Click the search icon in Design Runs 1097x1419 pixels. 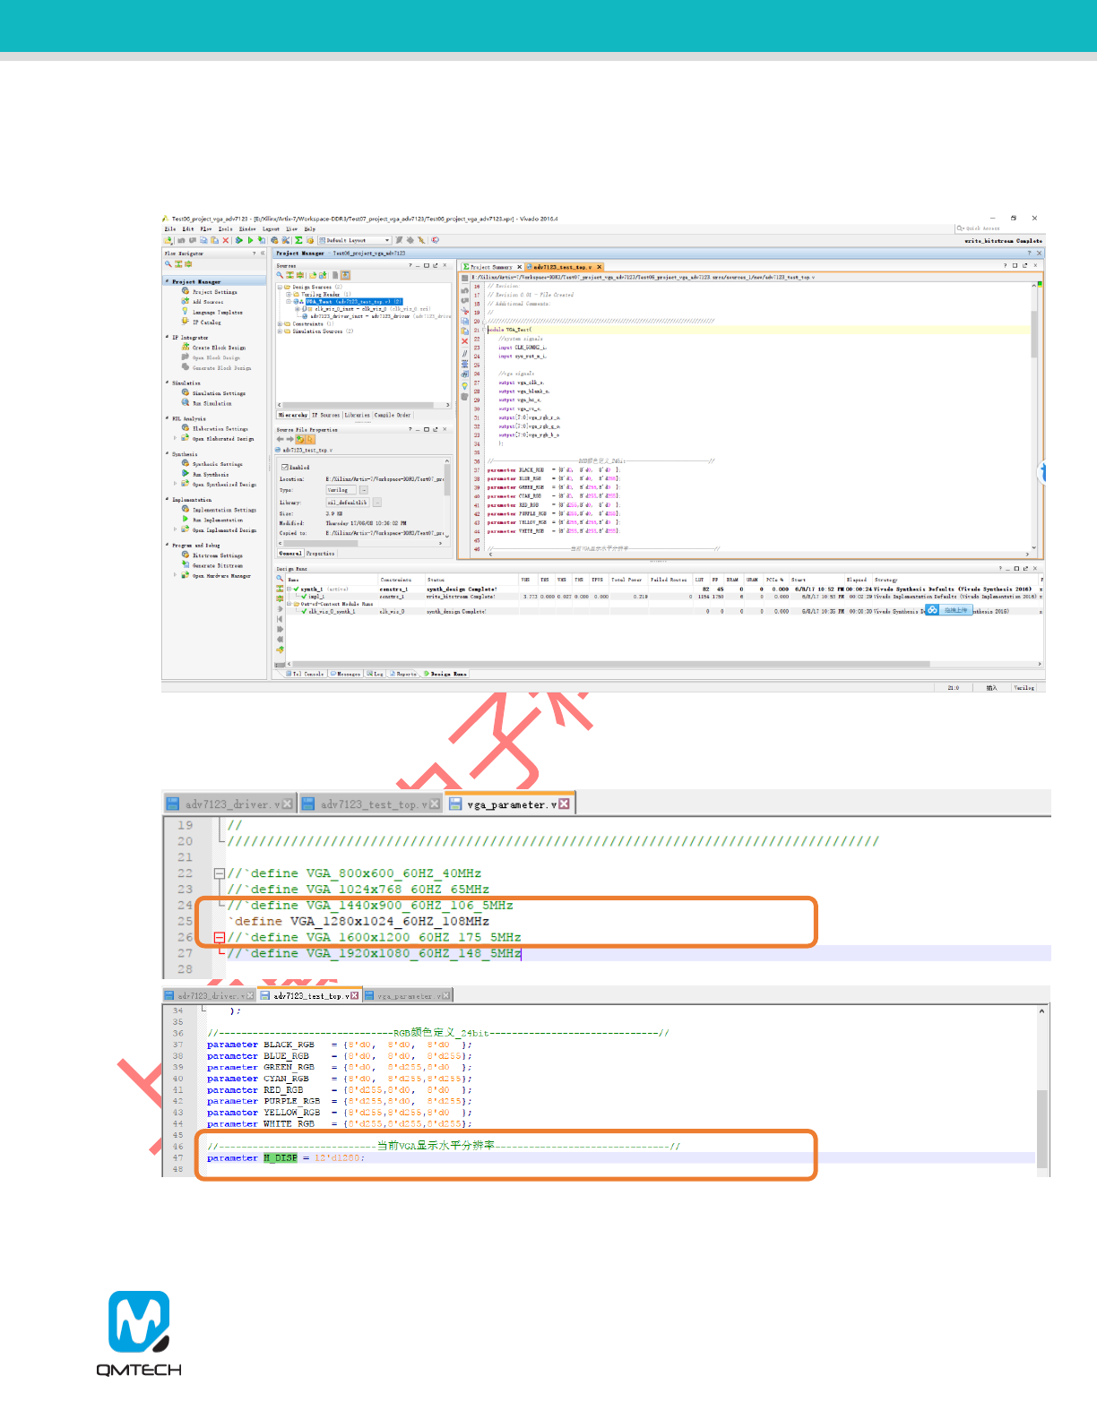click(280, 579)
